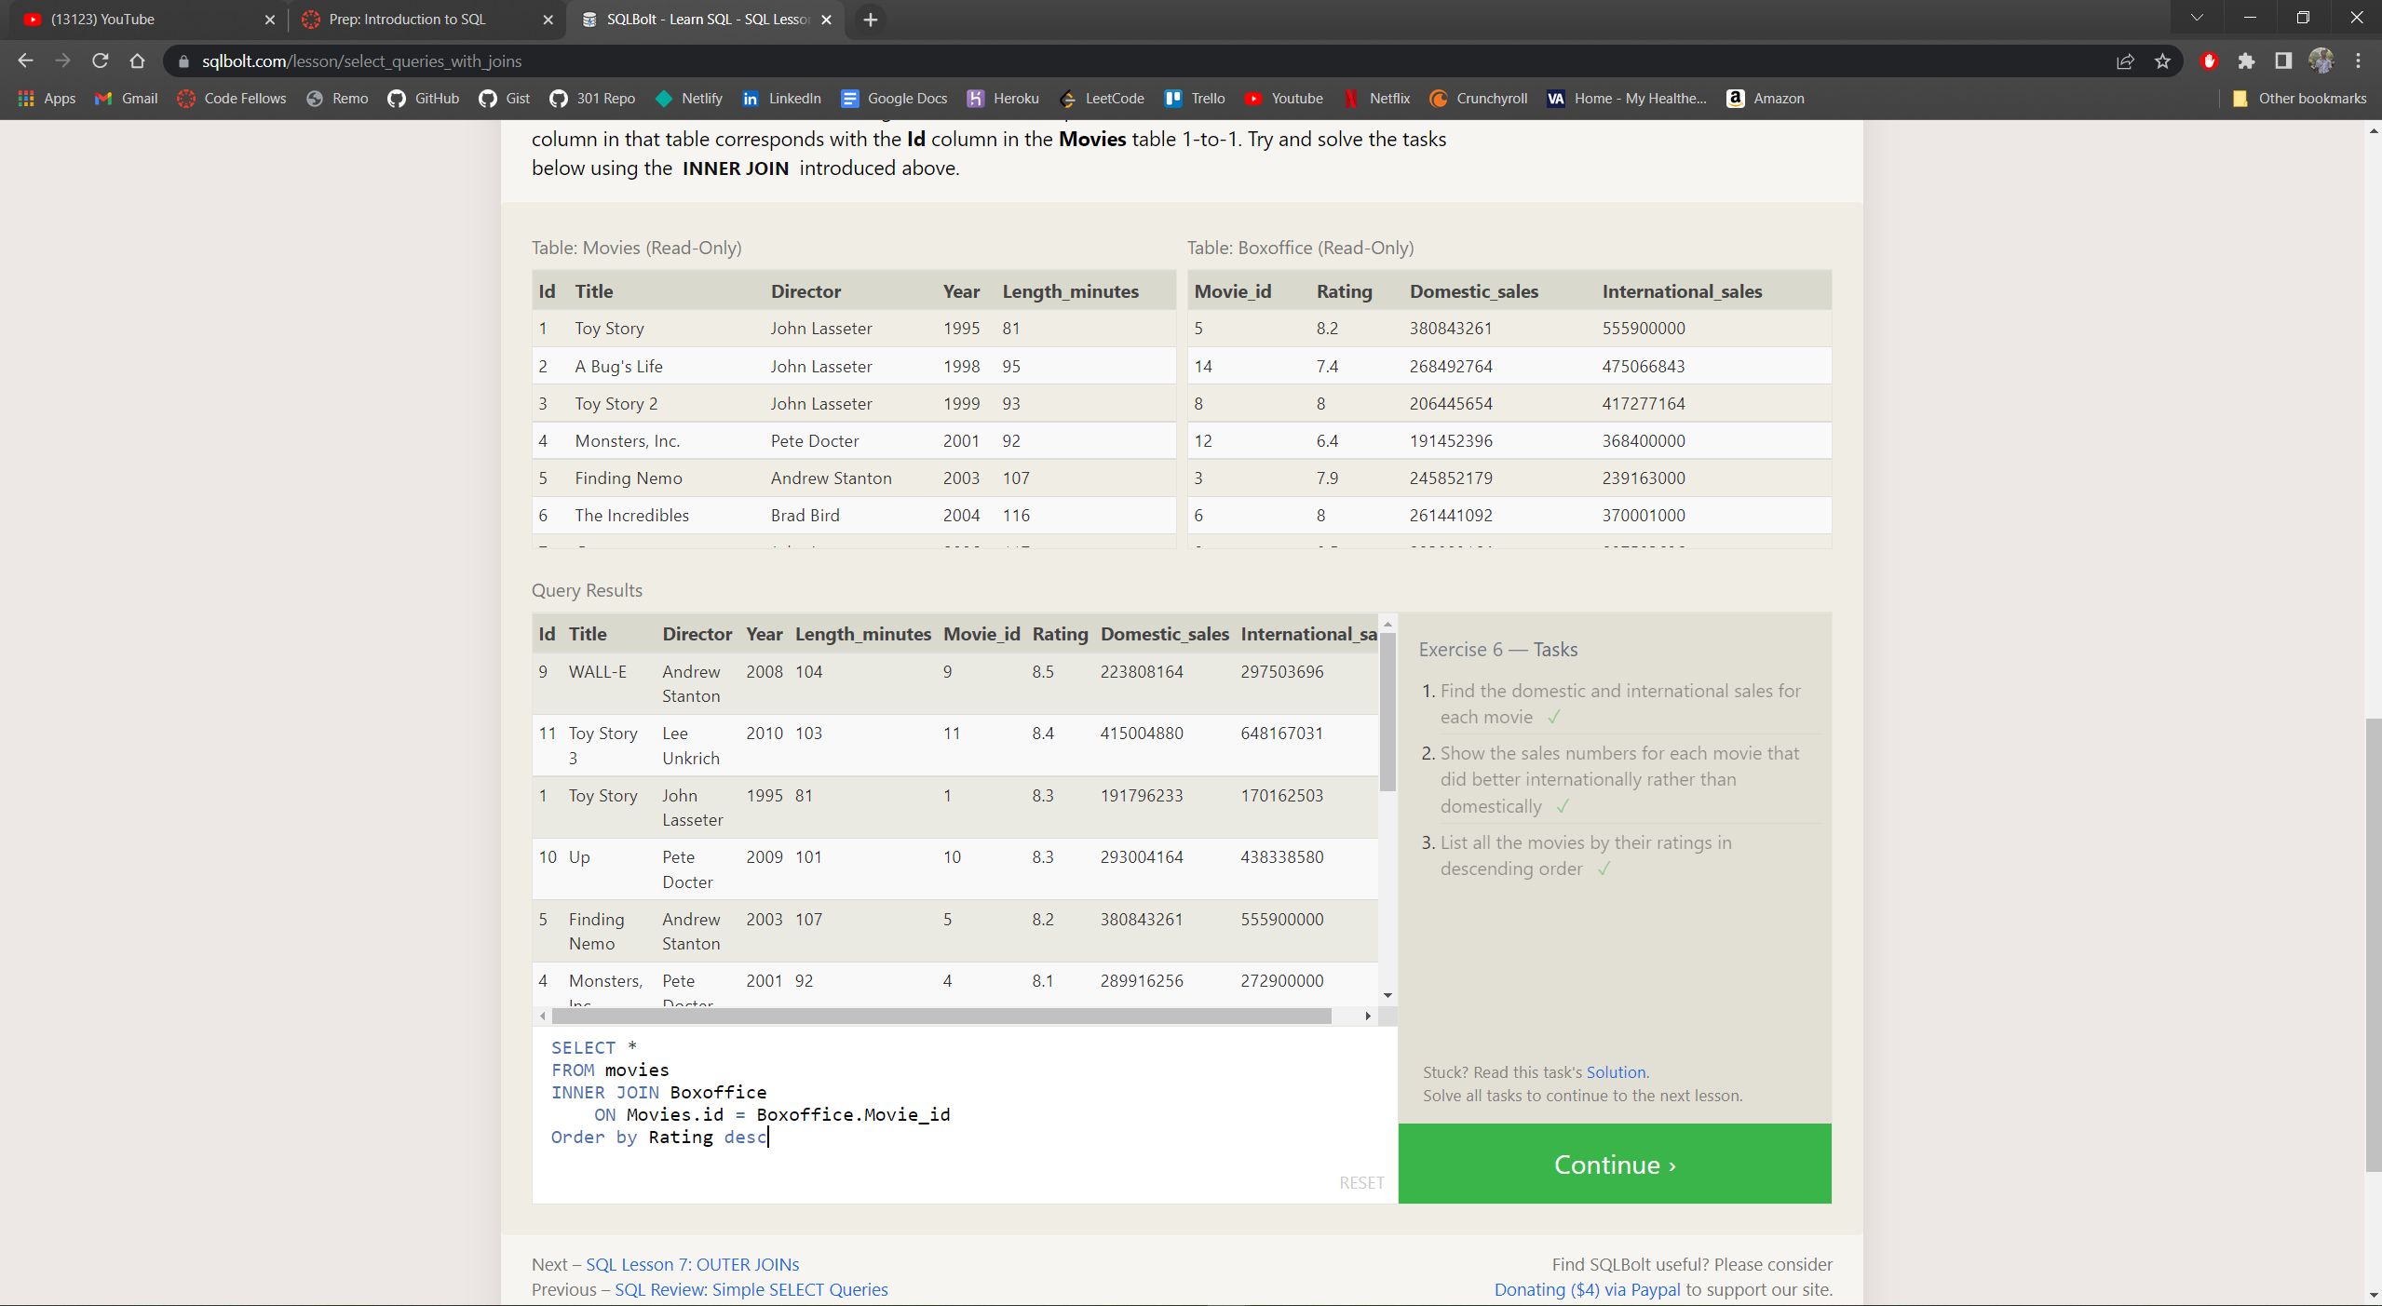Open Apps bookmark shortcut
Viewport: 2382px width, 1306px height.
pos(47,99)
